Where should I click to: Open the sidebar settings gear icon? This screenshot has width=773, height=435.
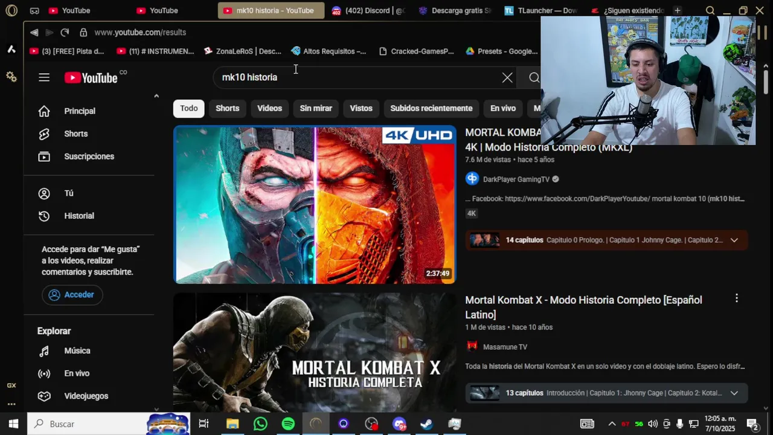pos(11,77)
